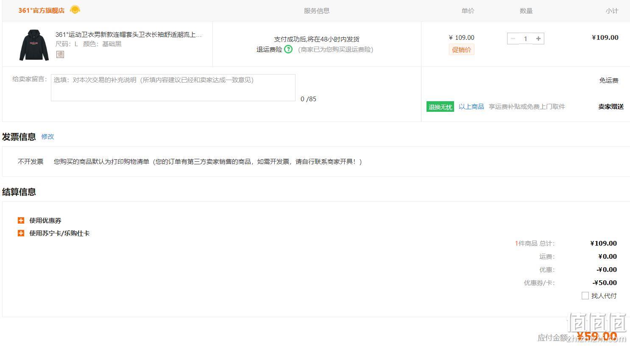Open the 361° hoodie product title
This screenshot has height=346, width=630.
click(128, 35)
